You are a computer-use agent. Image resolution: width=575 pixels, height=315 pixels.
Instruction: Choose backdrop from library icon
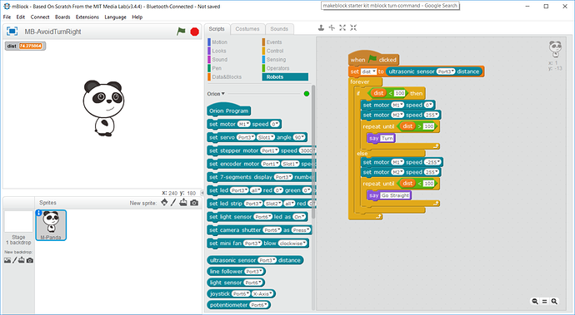tap(7, 260)
